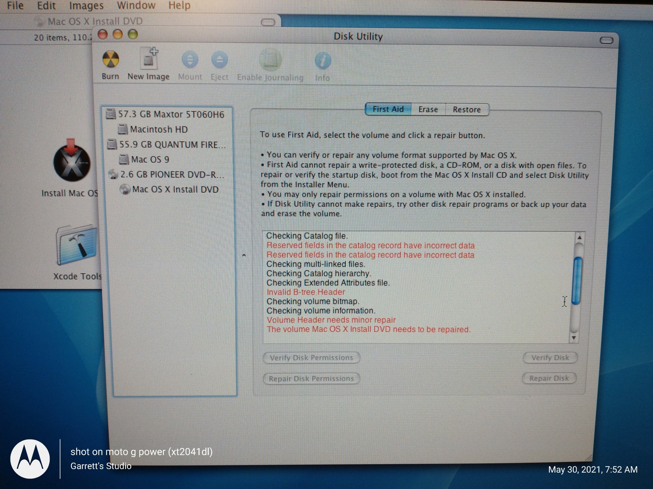653x489 pixels.
Task: Click 'The volume Mac OS X Install DVD needs to be repaired' line
Action: click(369, 329)
